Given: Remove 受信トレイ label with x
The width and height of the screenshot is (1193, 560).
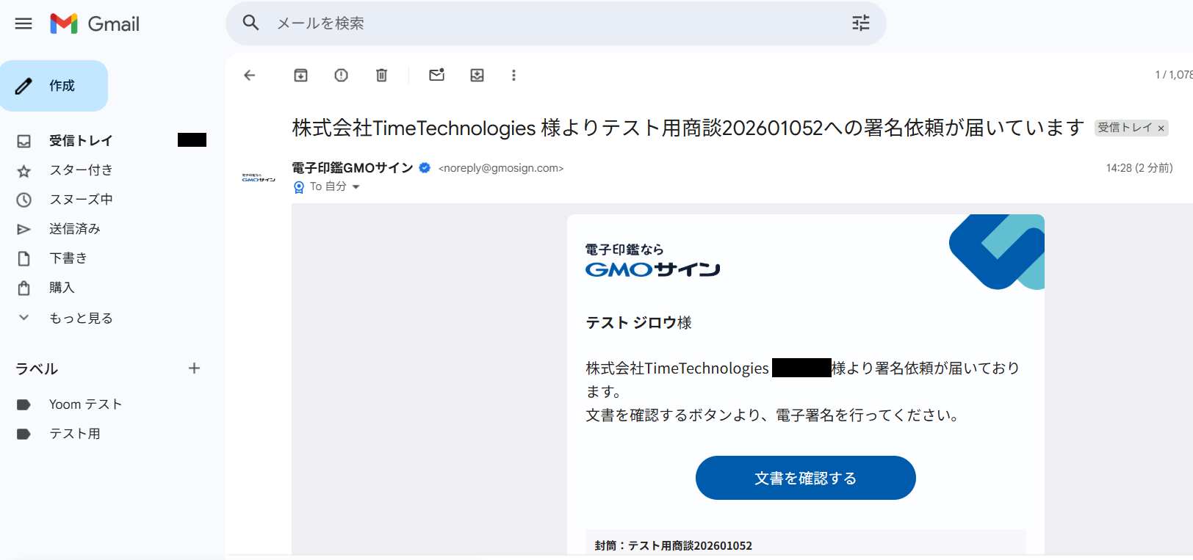Looking at the screenshot, I should [1161, 128].
